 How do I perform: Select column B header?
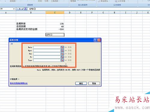[31, 13]
